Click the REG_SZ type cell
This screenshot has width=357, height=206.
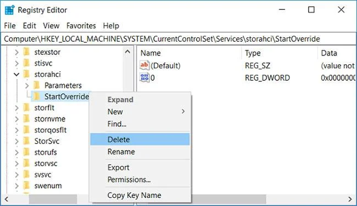[258, 66]
